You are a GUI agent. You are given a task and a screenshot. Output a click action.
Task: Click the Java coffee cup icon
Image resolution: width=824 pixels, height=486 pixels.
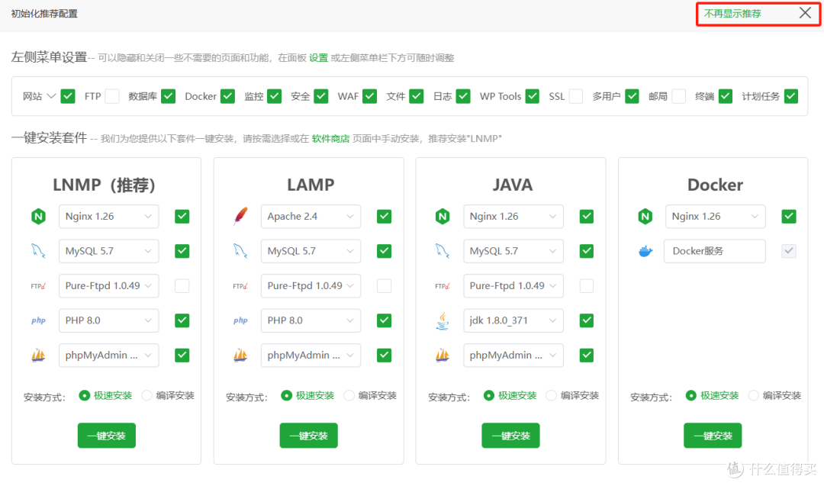click(x=443, y=320)
